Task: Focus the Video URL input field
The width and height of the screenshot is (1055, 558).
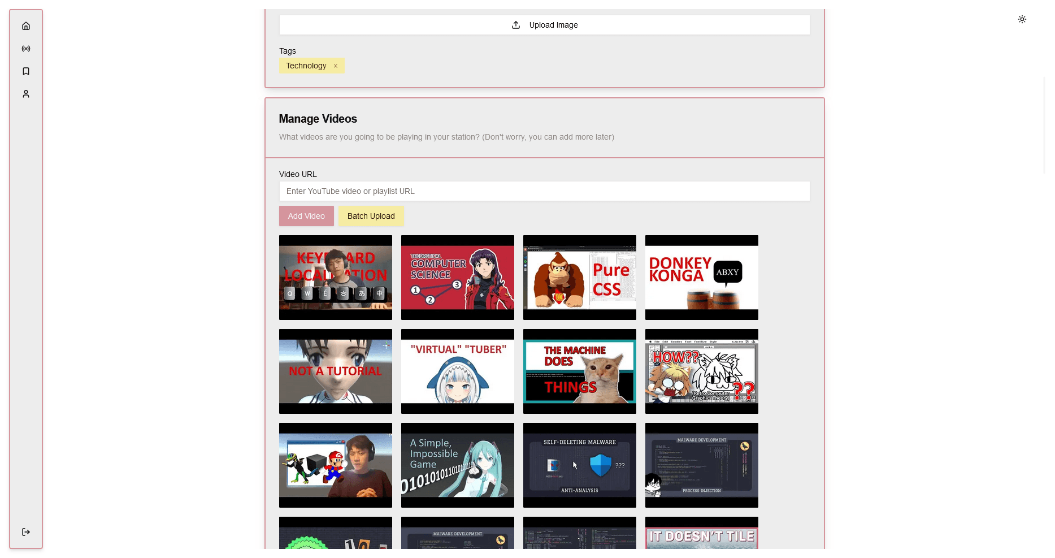Action: pos(544,191)
